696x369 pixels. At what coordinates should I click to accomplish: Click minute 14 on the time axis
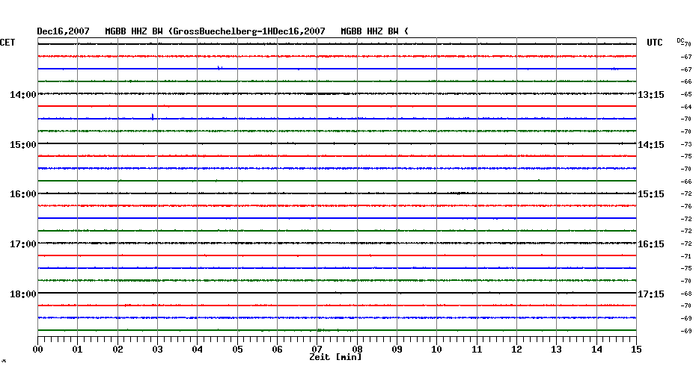coord(596,350)
